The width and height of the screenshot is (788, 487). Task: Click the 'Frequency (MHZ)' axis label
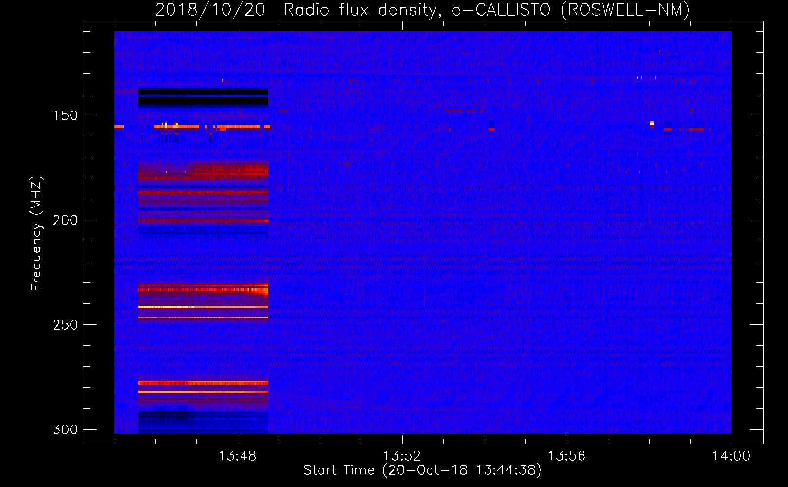(x=37, y=234)
